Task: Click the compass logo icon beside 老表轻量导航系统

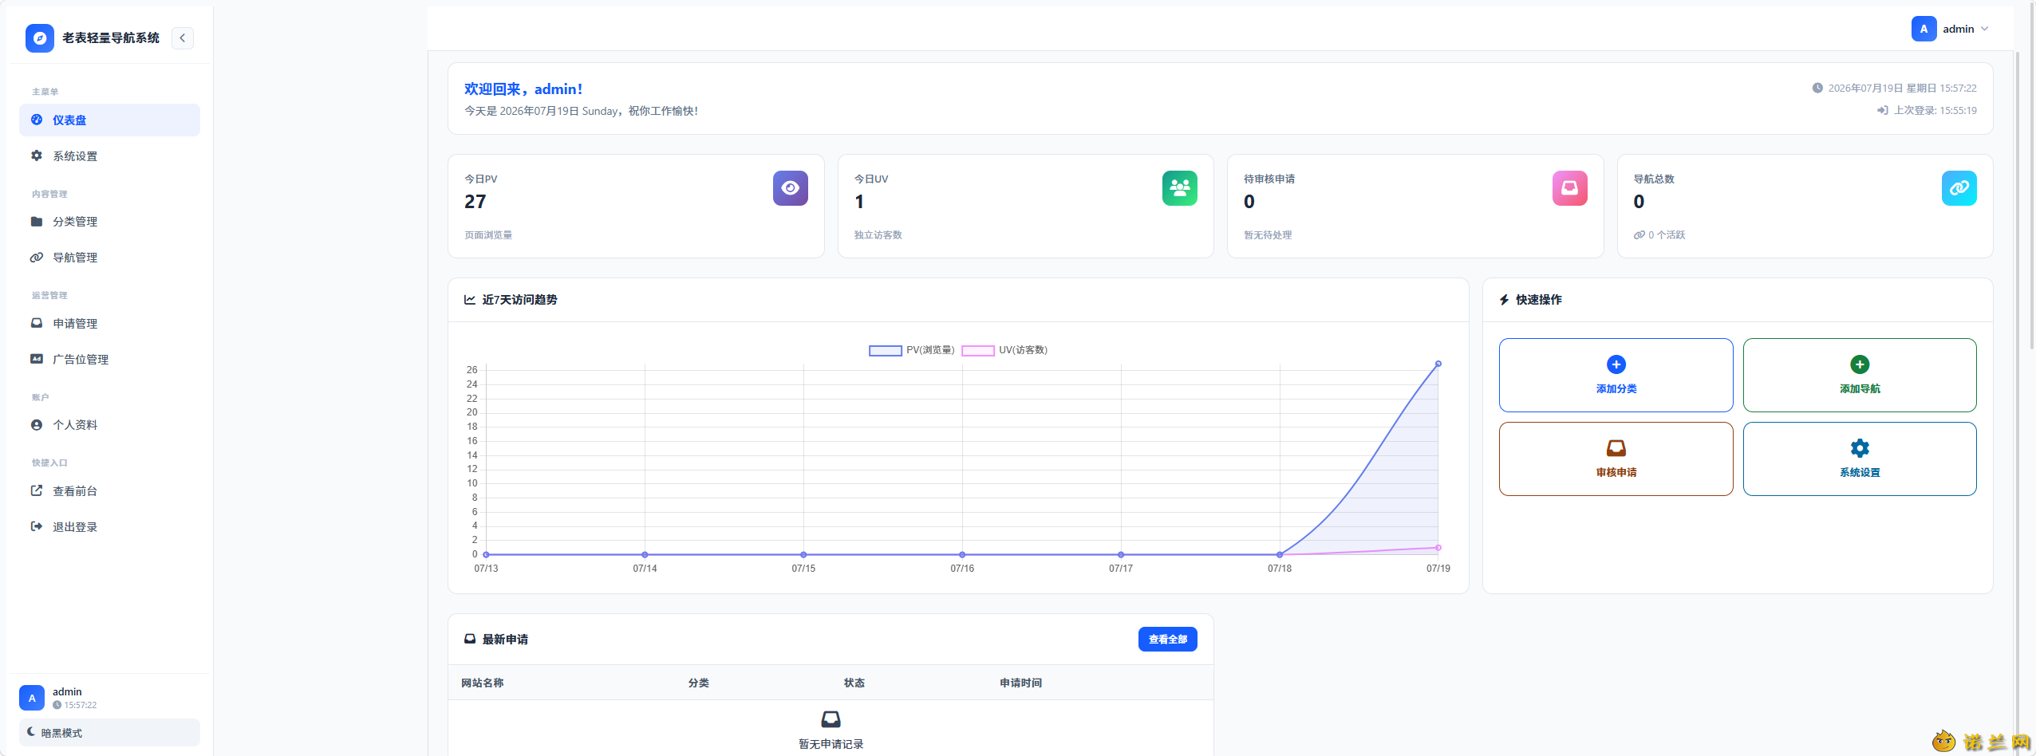Action: coord(40,38)
